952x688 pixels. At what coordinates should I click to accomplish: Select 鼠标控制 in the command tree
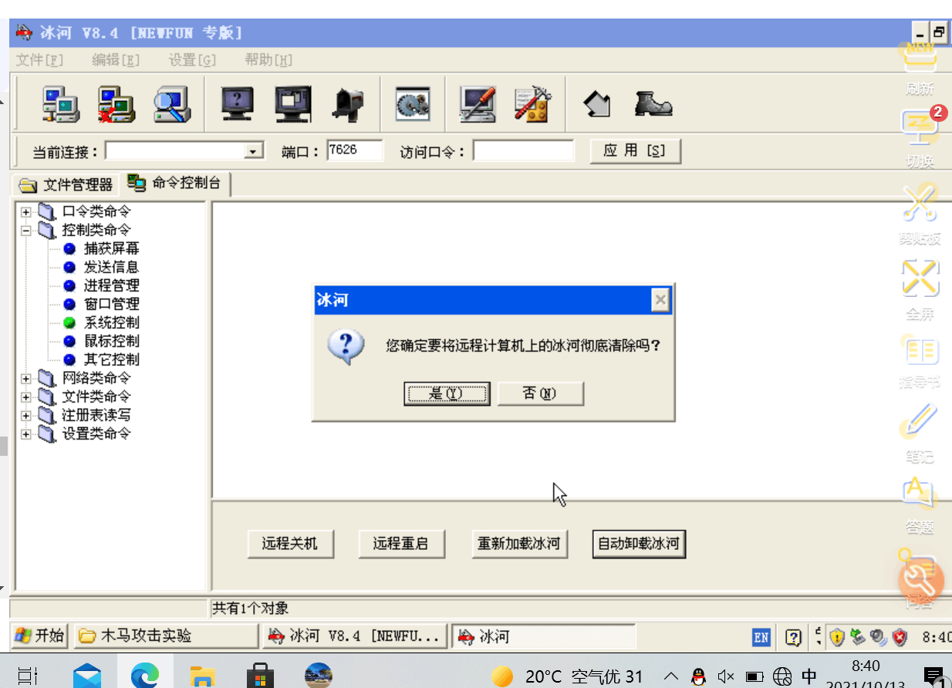tap(111, 341)
